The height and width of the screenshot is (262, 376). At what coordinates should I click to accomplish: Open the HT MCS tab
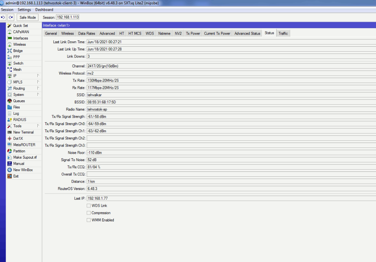tap(135, 34)
